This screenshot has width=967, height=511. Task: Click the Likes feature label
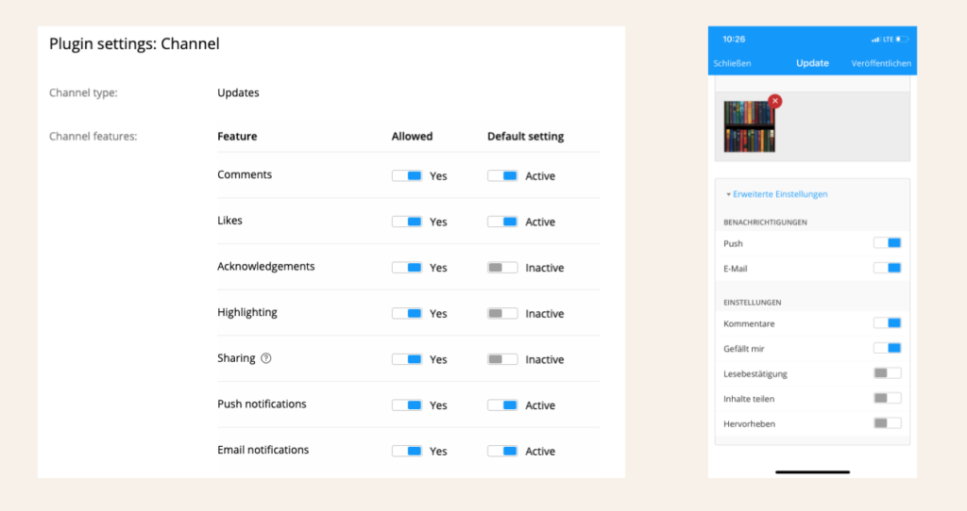pos(229,221)
